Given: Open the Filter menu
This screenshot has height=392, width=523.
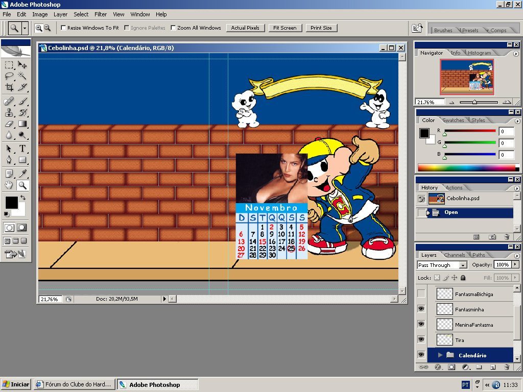Looking at the screenshot, I should click(x=101, y=14).
